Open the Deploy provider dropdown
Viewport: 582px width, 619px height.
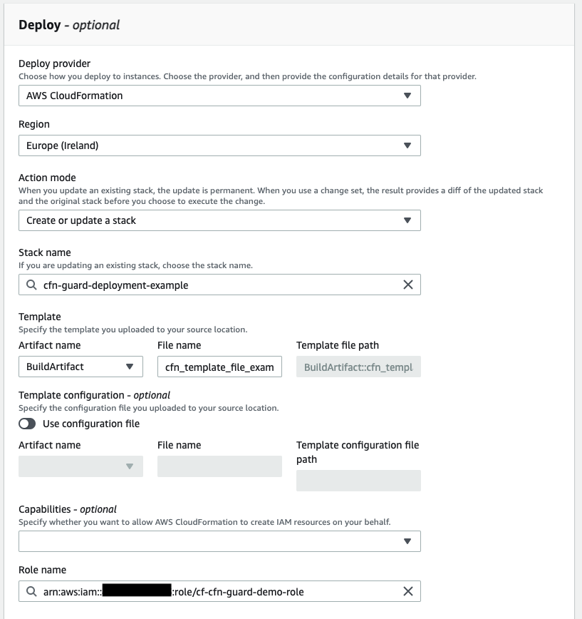coord(219,96)
